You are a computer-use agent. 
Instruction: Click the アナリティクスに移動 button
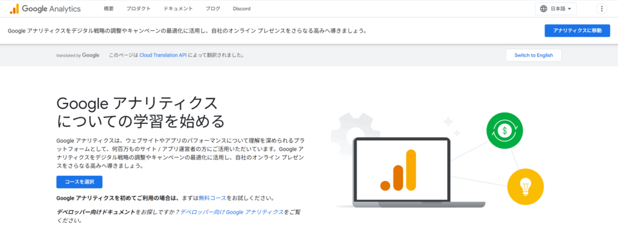pyautogui.click(x=577, y=31)
